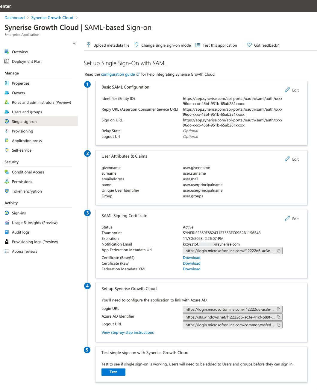Download the Federation Metadata XML
Image resolution: width=317 pixels, height=390 pixels.
tap(191, 269)
